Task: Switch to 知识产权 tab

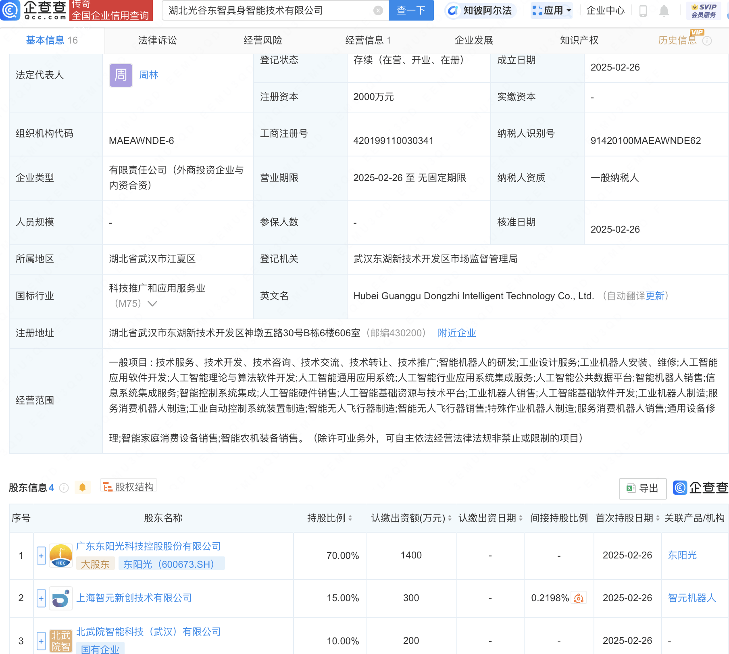Action: tap(579, 40)
